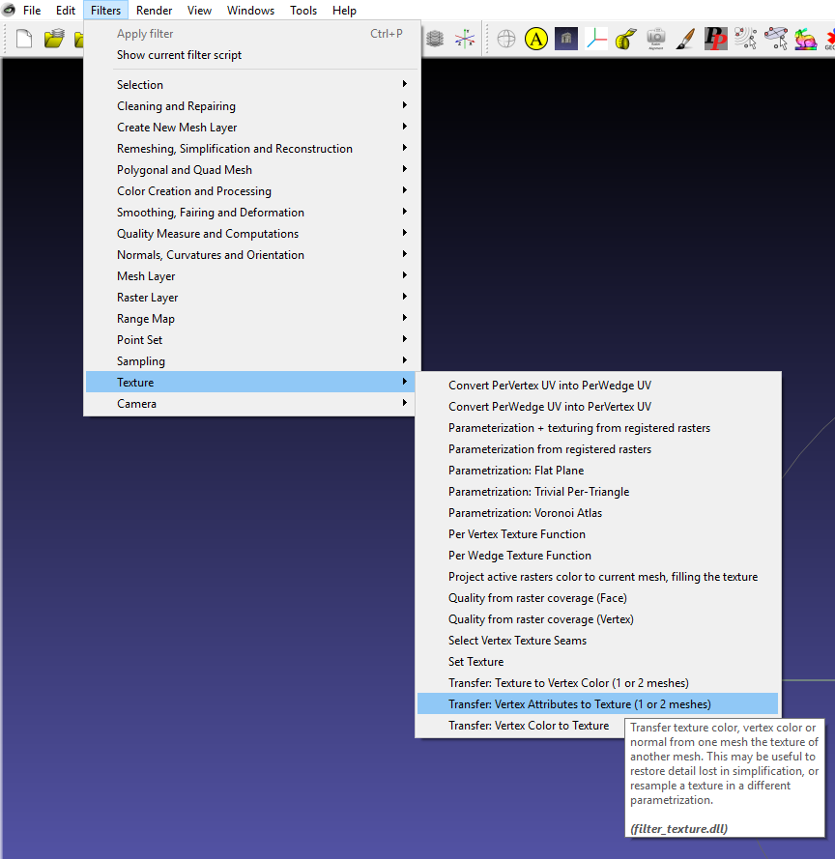Screen dimensions: 835x859
Task: Open Normals, Curvatures and Orientation submenu
Action: tap(250, 255)
